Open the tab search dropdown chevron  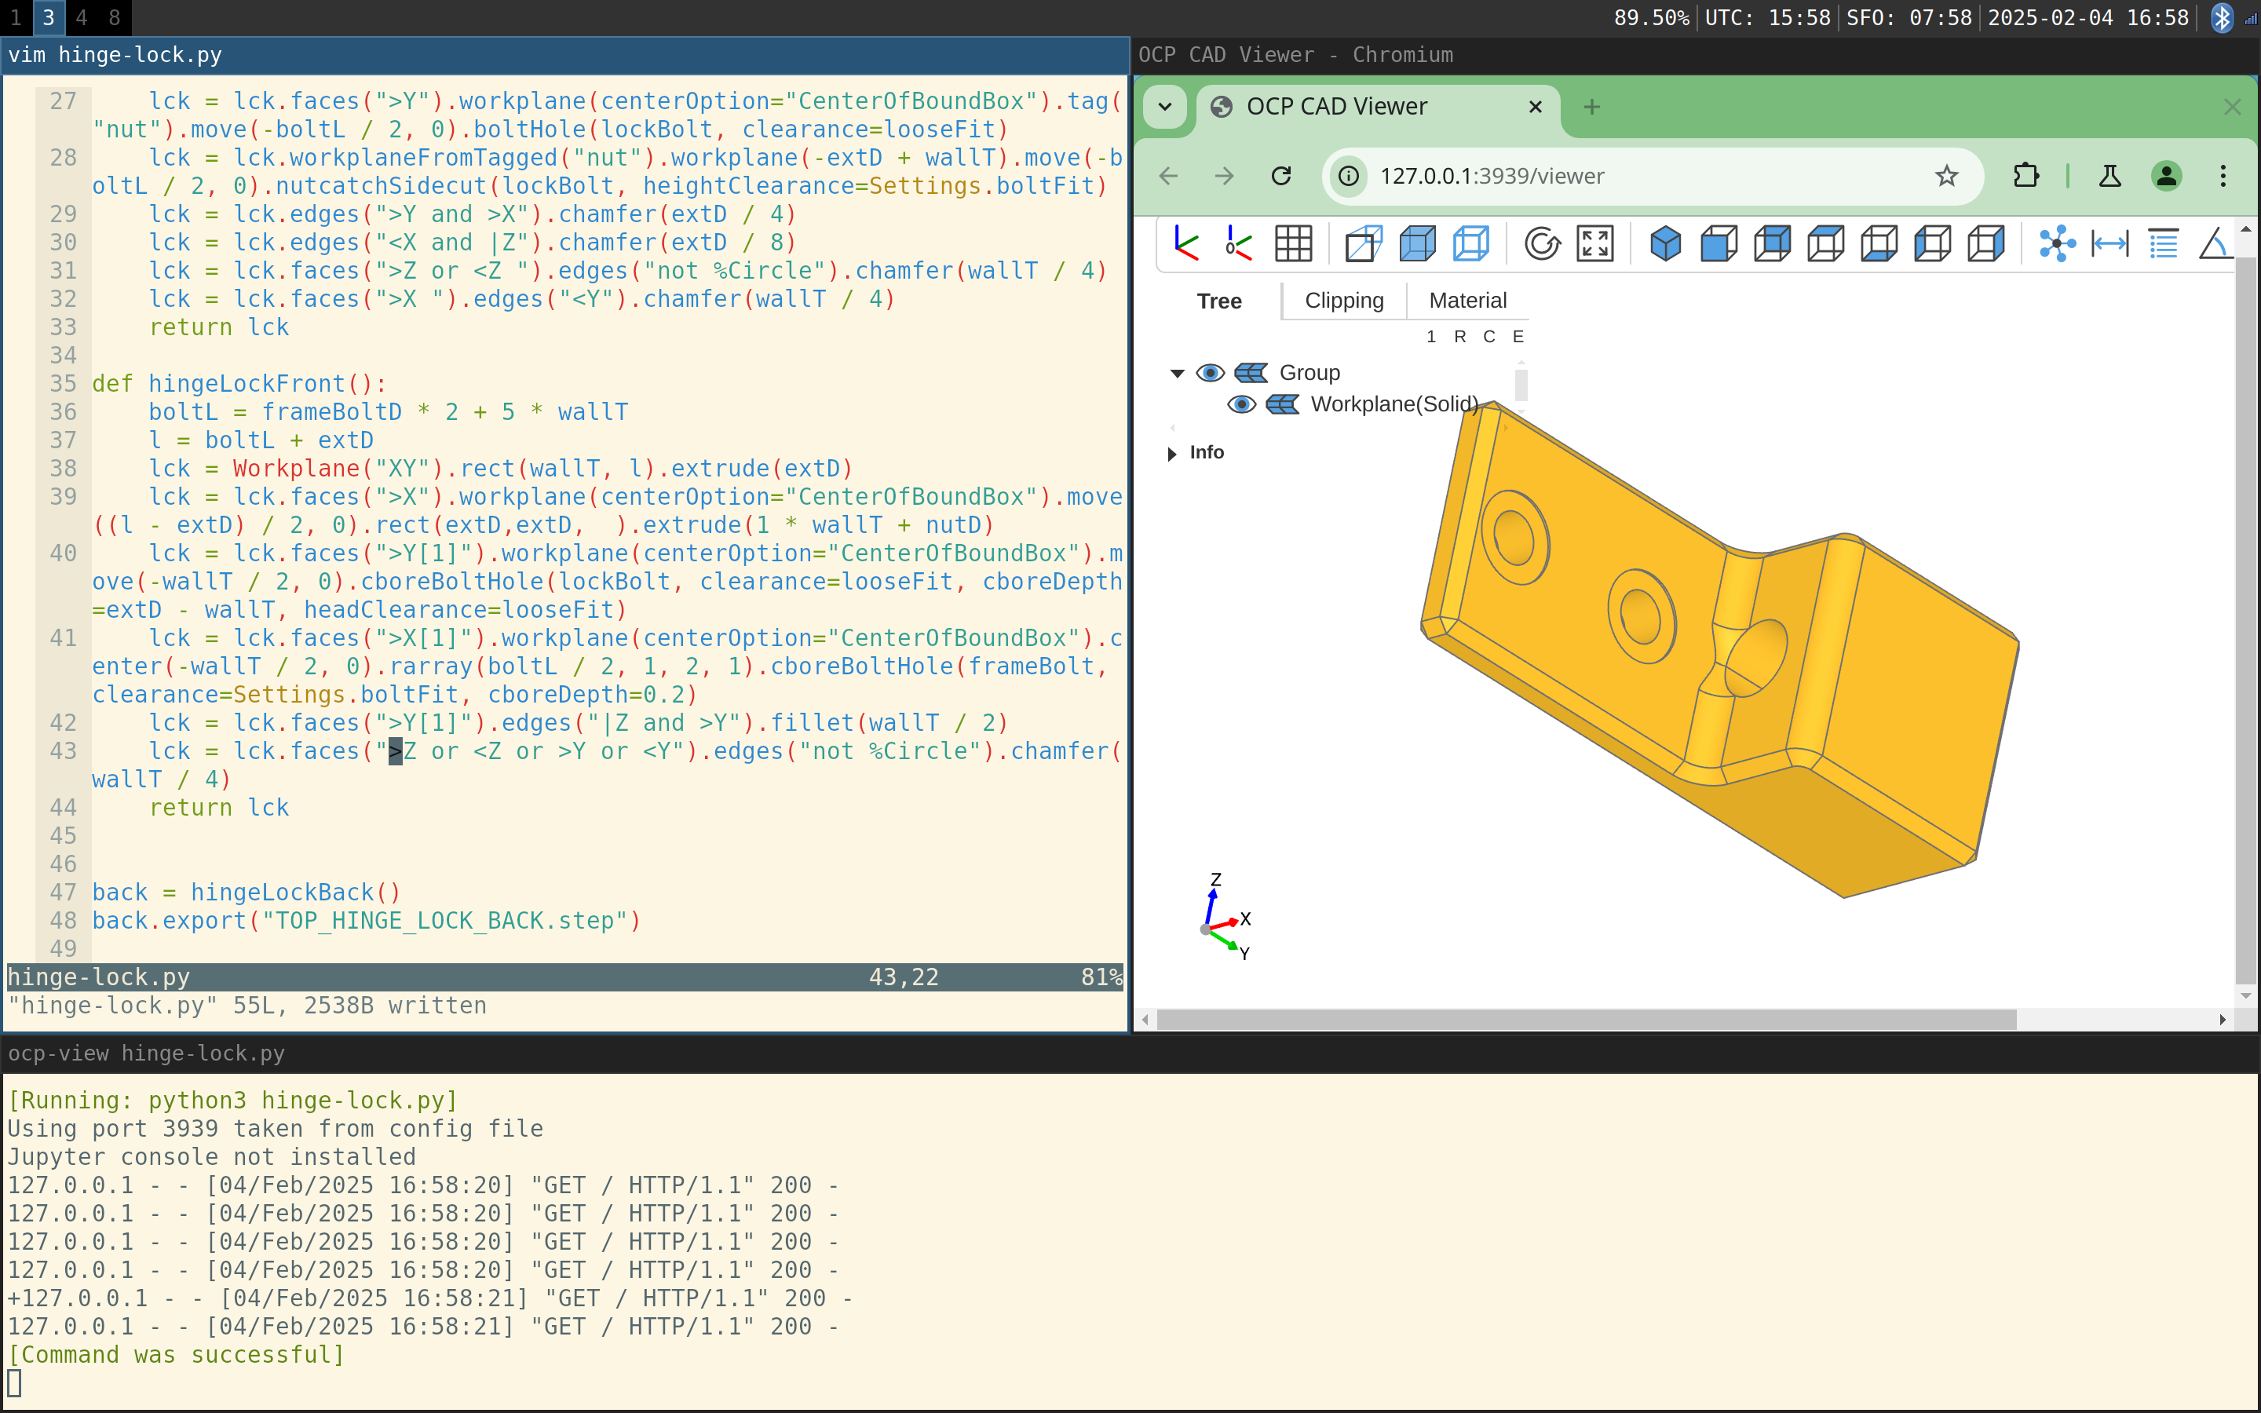point(1165,107)
